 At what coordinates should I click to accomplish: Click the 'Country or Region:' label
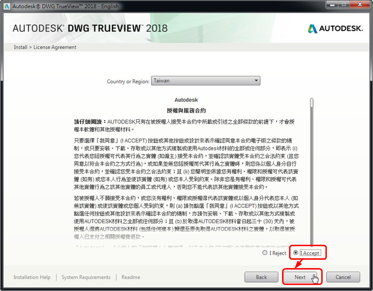click(128, 81)
